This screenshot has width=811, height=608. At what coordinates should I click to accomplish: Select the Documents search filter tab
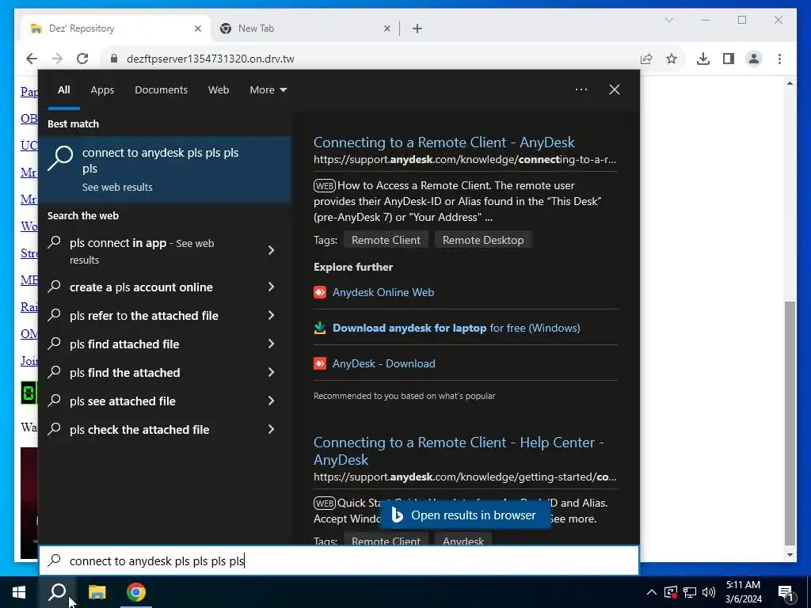pos(161,90)
